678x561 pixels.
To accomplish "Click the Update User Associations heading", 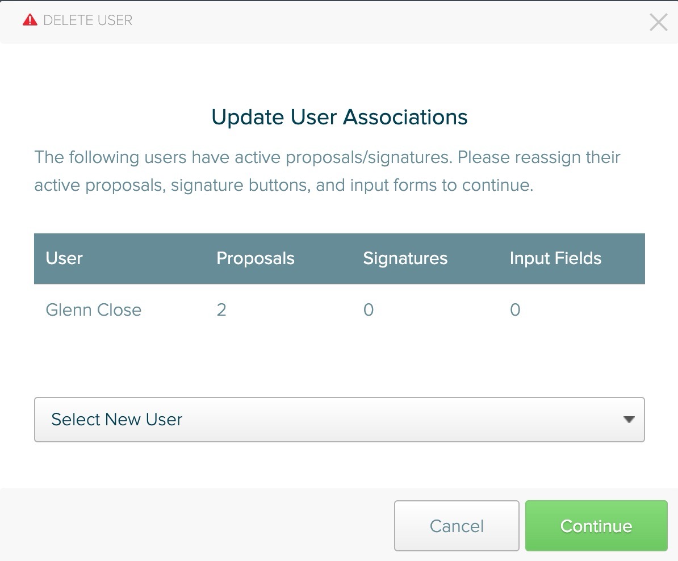I will (x=340, y=117).
